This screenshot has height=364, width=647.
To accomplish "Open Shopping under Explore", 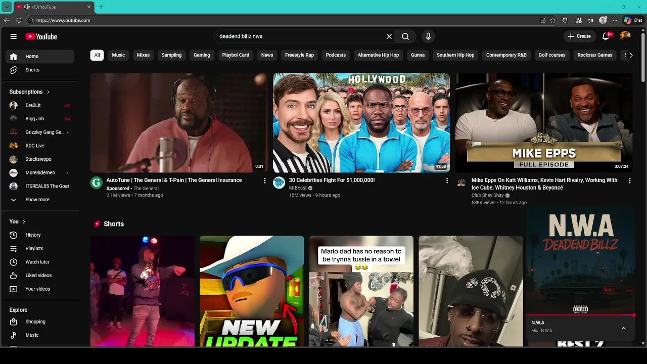I will [x=40, y=322].
